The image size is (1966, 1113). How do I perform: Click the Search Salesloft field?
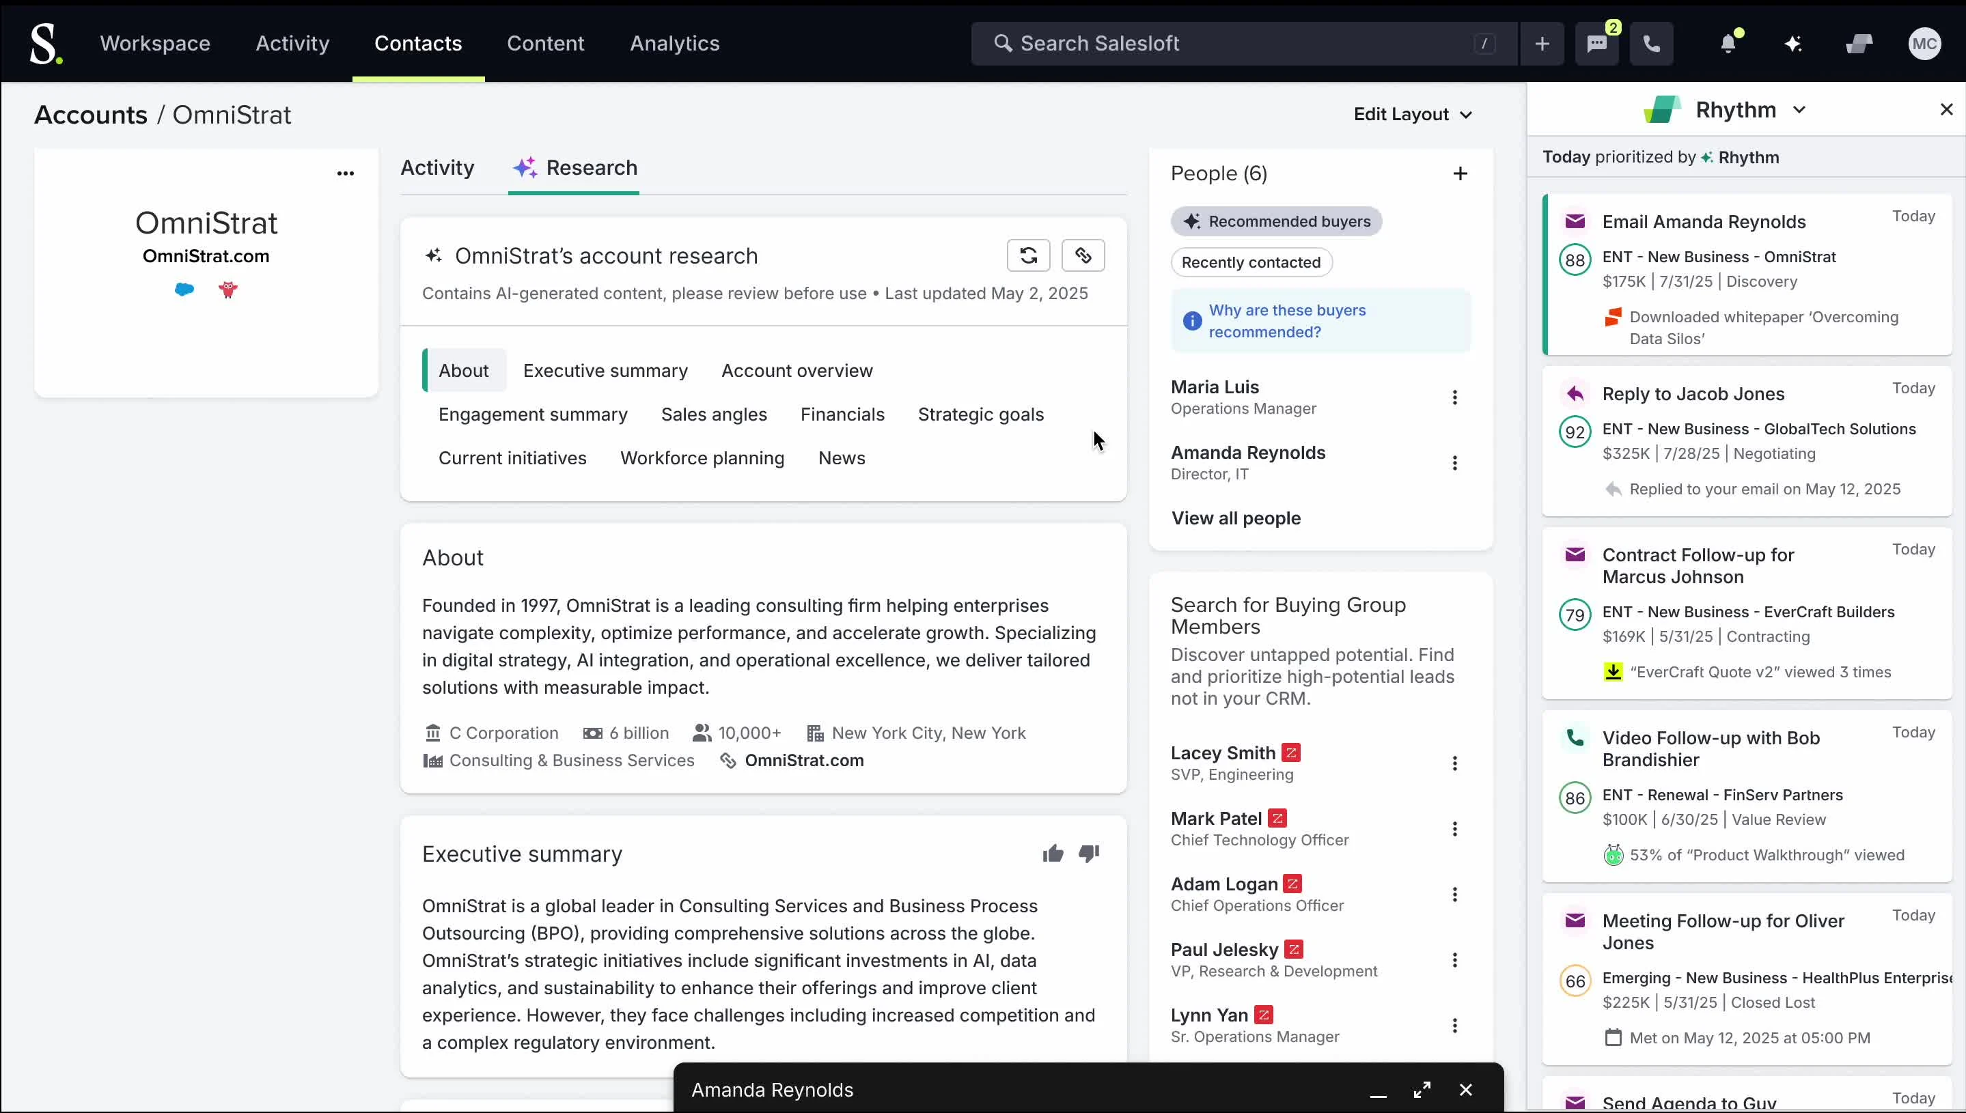[x=1244, y=44]
